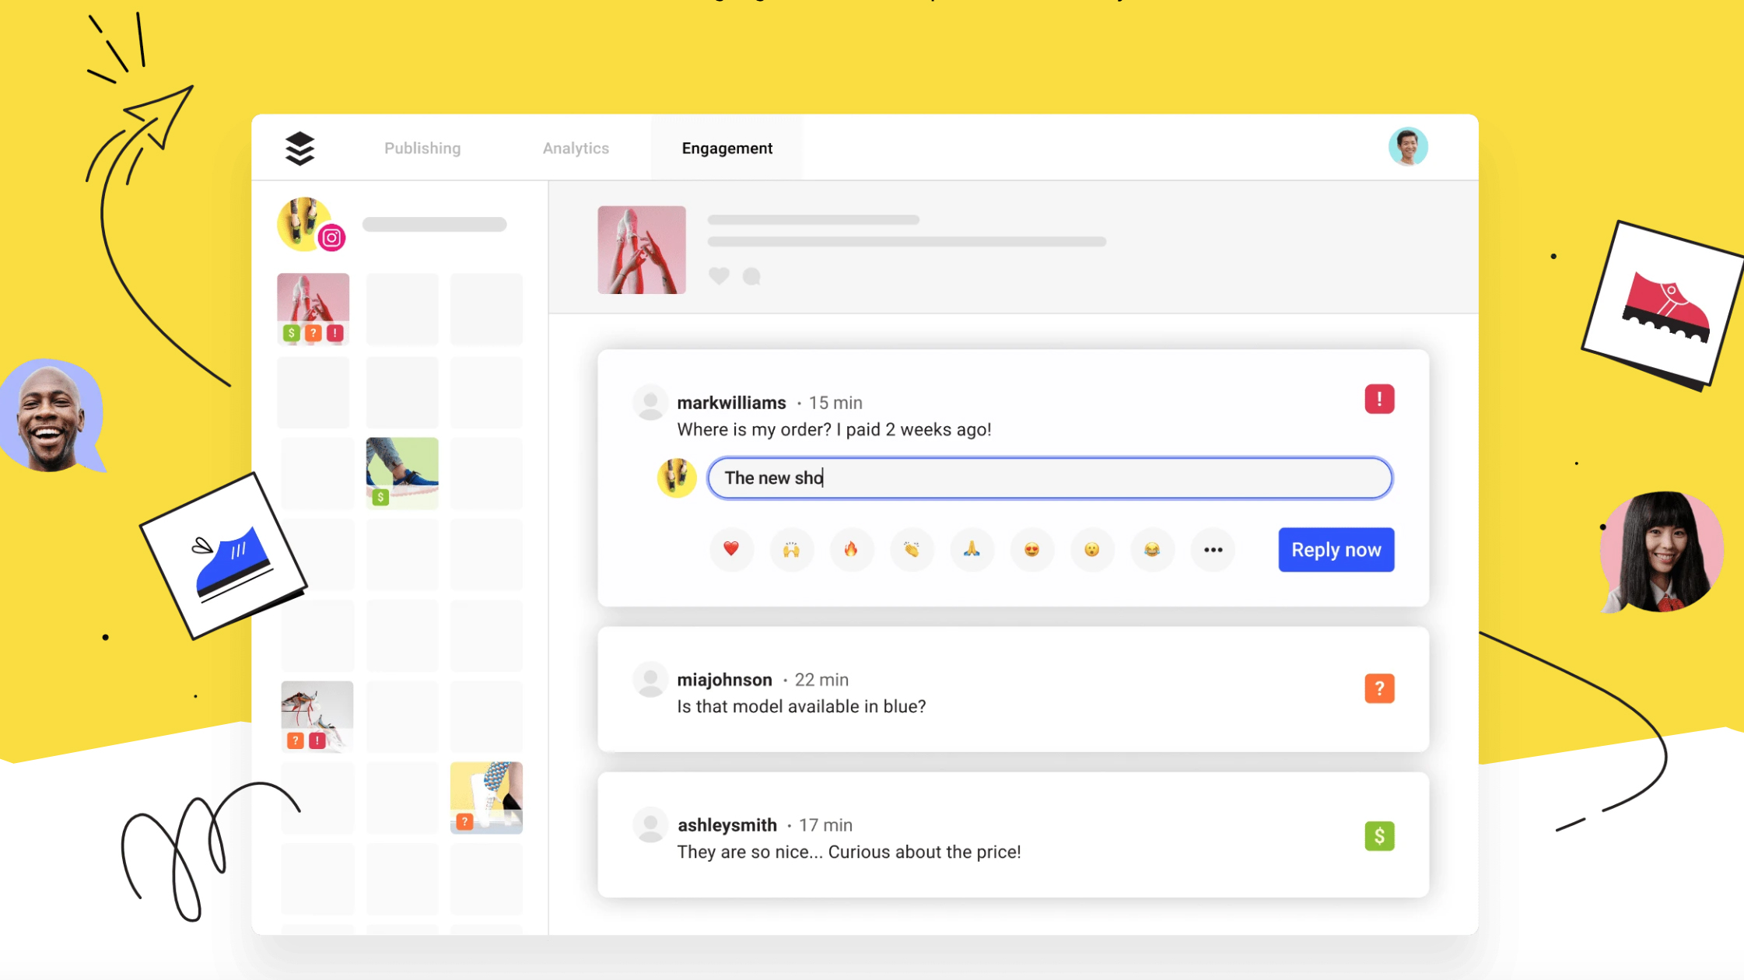Switch to the Analytics tab
This screenshot has width=1744, height=980.
pos(576,148)
